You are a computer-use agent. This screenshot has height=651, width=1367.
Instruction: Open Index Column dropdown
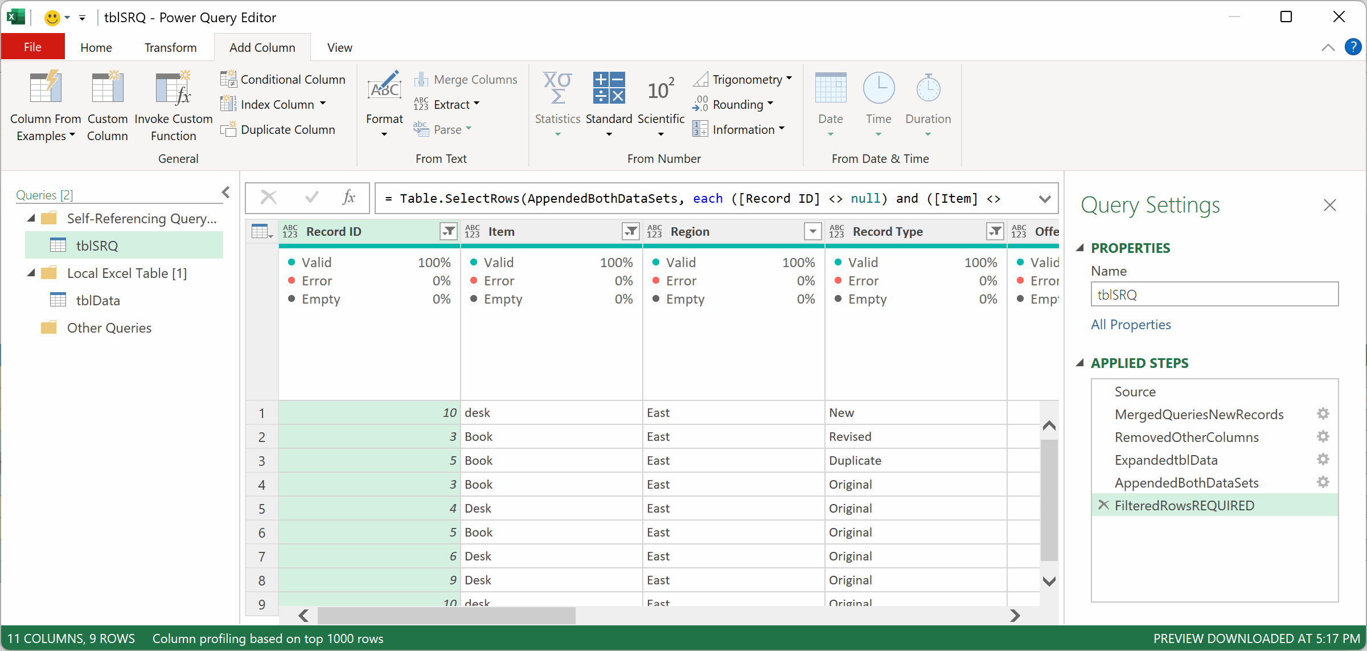[x=323, y=104]
